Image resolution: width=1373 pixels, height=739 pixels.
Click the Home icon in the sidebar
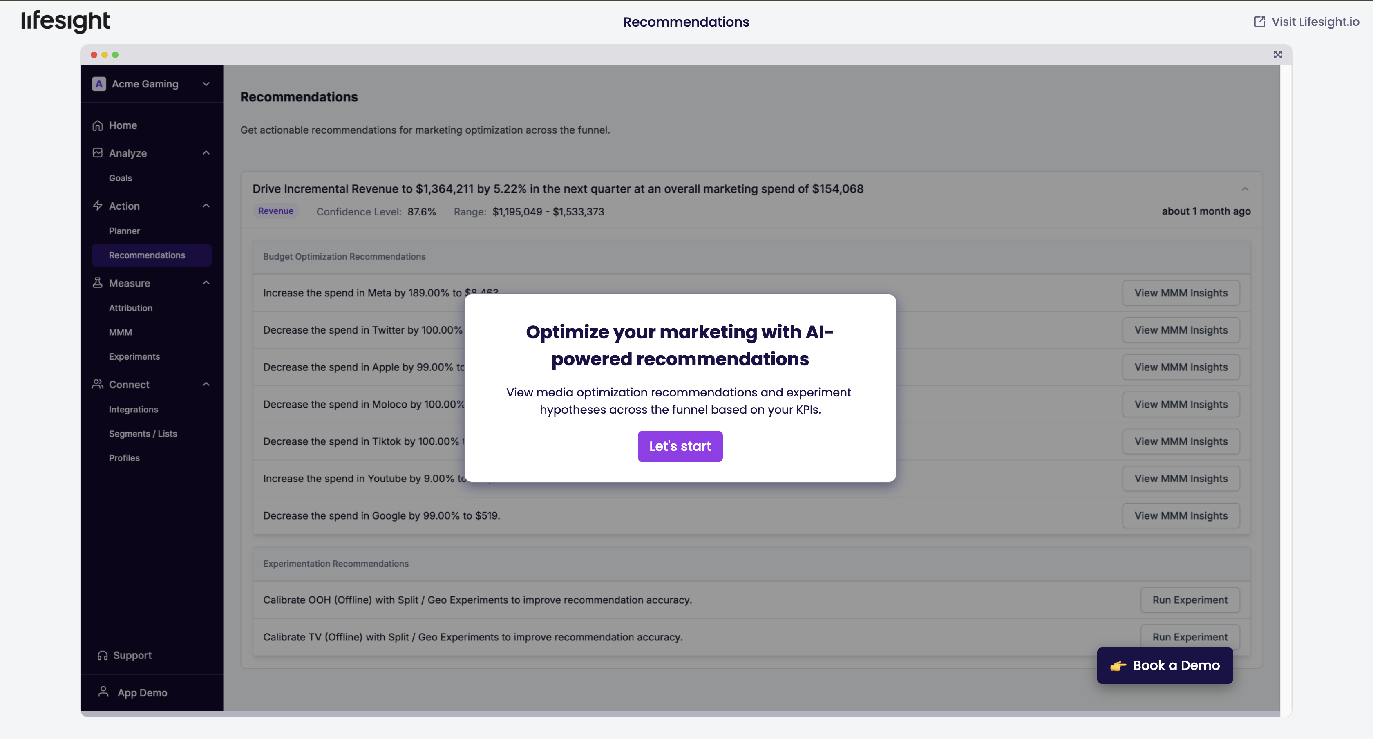(98, 125)
